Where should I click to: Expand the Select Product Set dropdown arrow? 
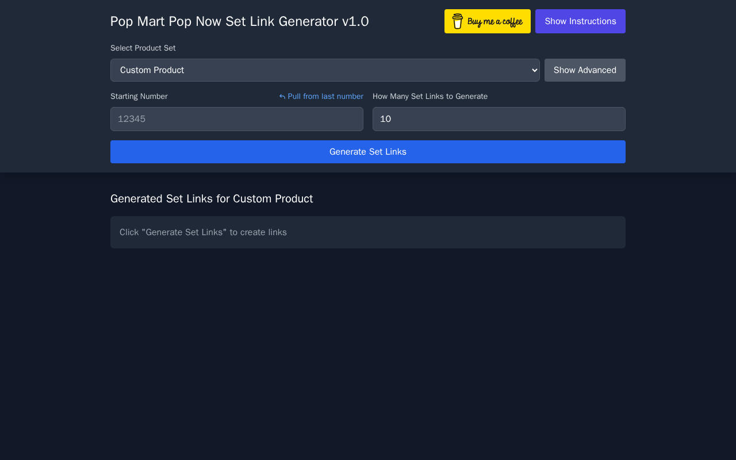pos(534,70)
